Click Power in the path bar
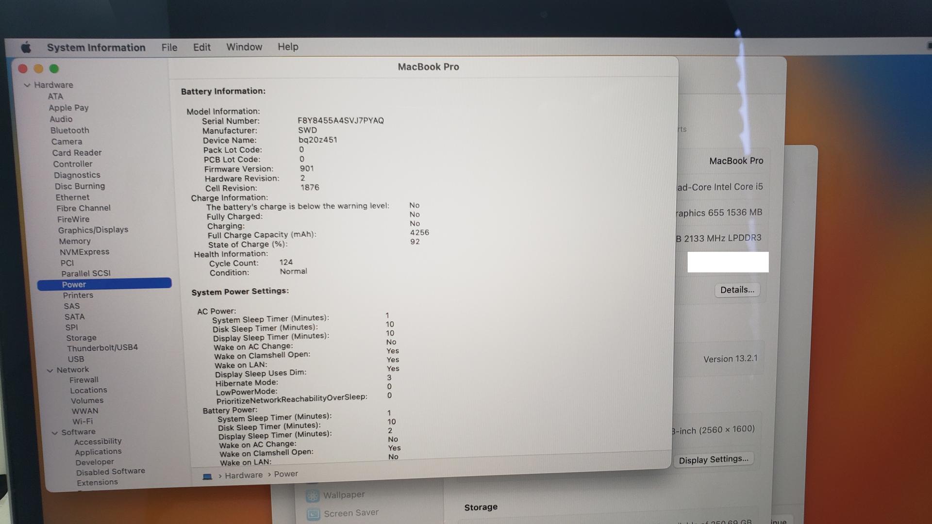This screenshot has height=524, width=932. 286,474
